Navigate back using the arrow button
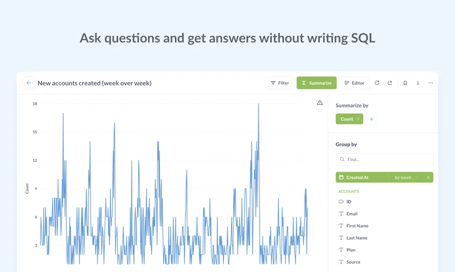Screen dimensions: 455x272 pos(28,83)
